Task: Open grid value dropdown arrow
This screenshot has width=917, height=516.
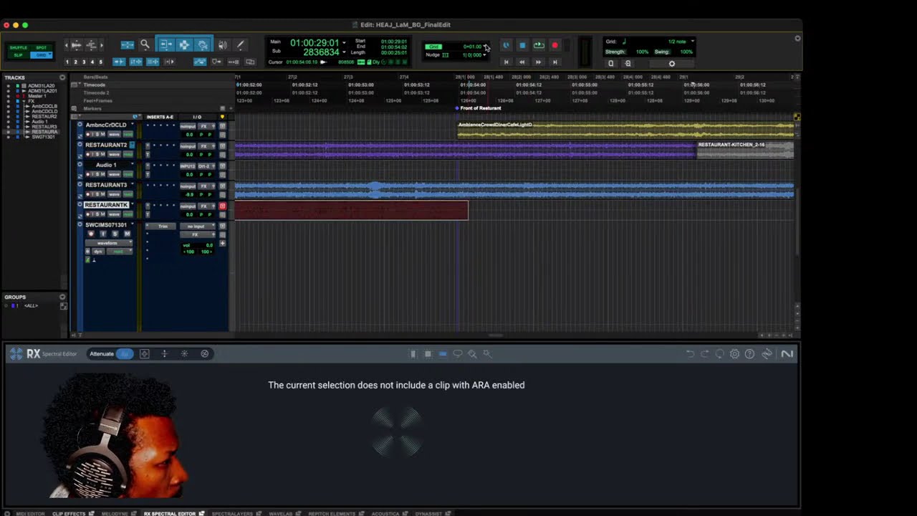Action: (x=486, y=47)
